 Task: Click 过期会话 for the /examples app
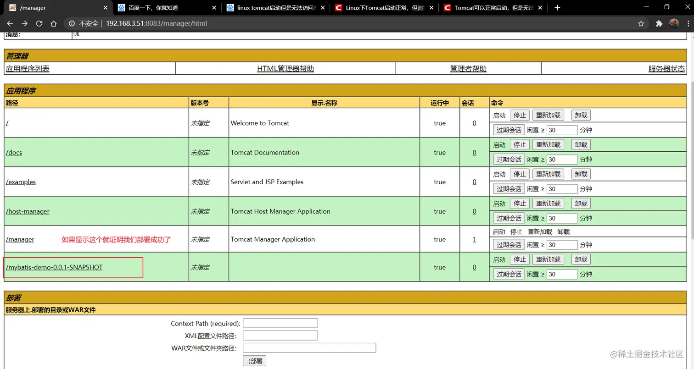pyautogui.click(x=509, y=188)
